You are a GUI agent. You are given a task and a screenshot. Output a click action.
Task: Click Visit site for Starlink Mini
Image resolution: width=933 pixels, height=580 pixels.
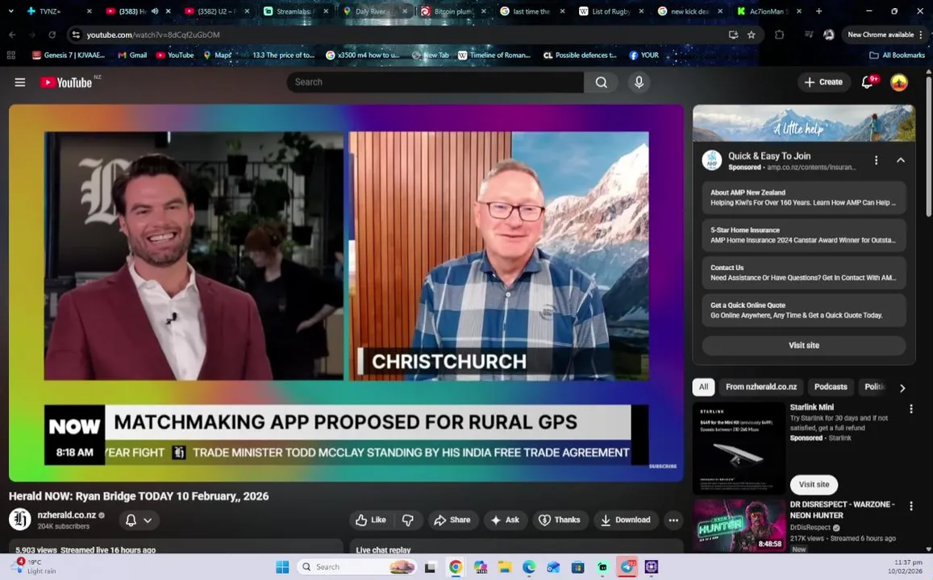coord(814,484)
